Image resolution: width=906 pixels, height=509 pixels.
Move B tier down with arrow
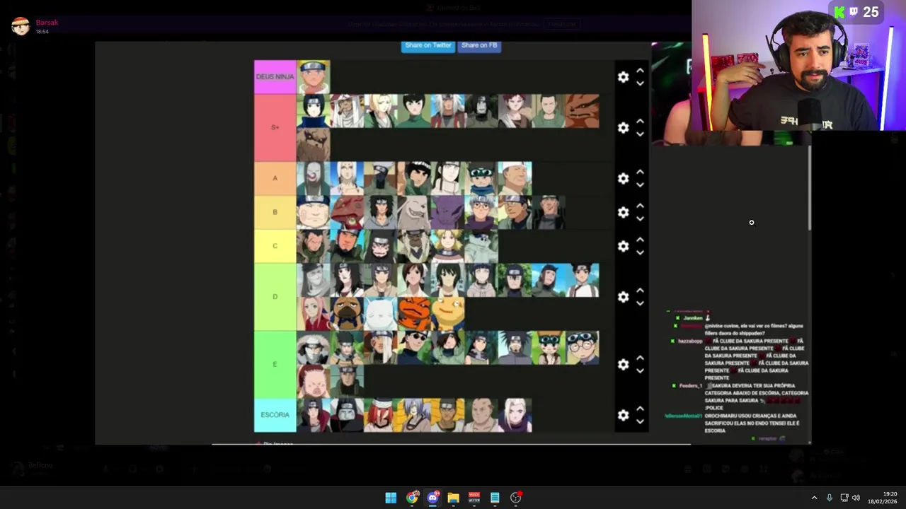point(640,219)
